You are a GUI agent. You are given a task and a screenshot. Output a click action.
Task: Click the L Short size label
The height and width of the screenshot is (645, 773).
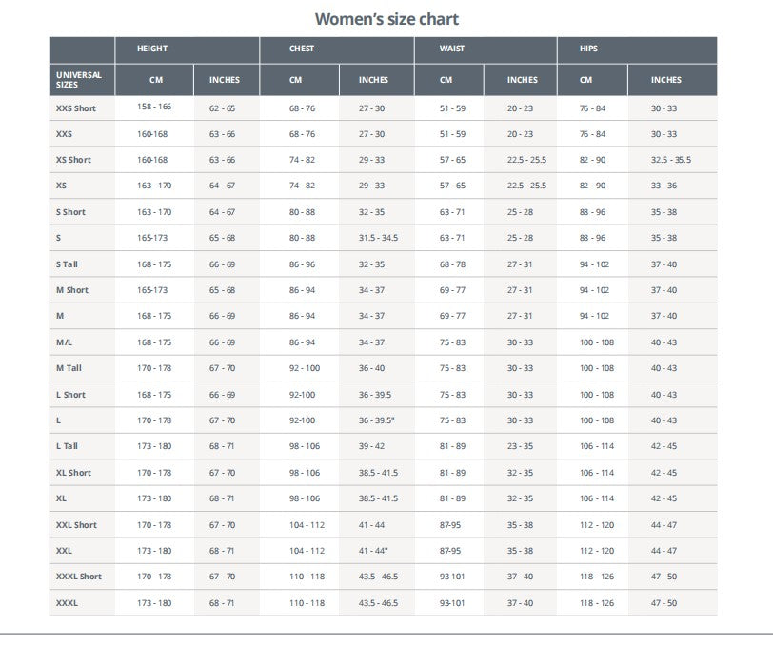[x=70, y=394]
